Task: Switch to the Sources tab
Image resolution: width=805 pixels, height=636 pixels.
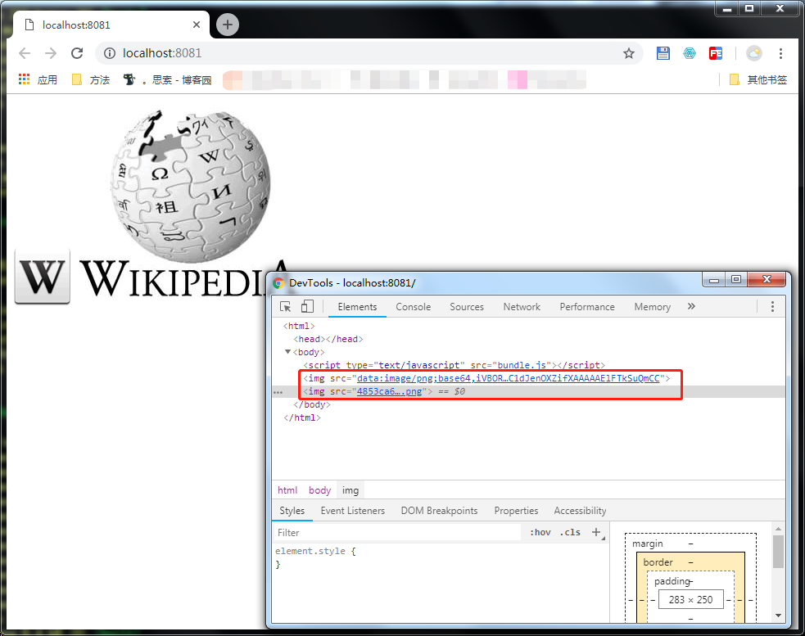Action: 467,306
